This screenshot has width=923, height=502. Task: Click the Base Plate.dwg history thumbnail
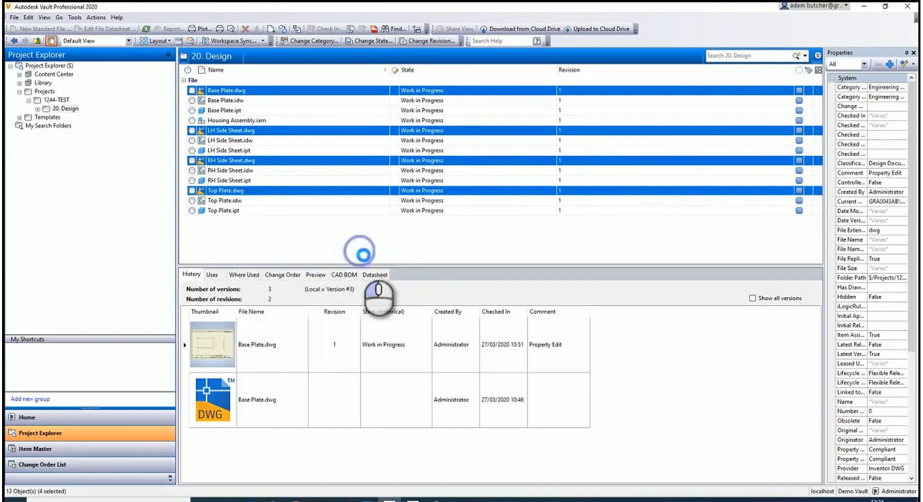pos(212,344)
